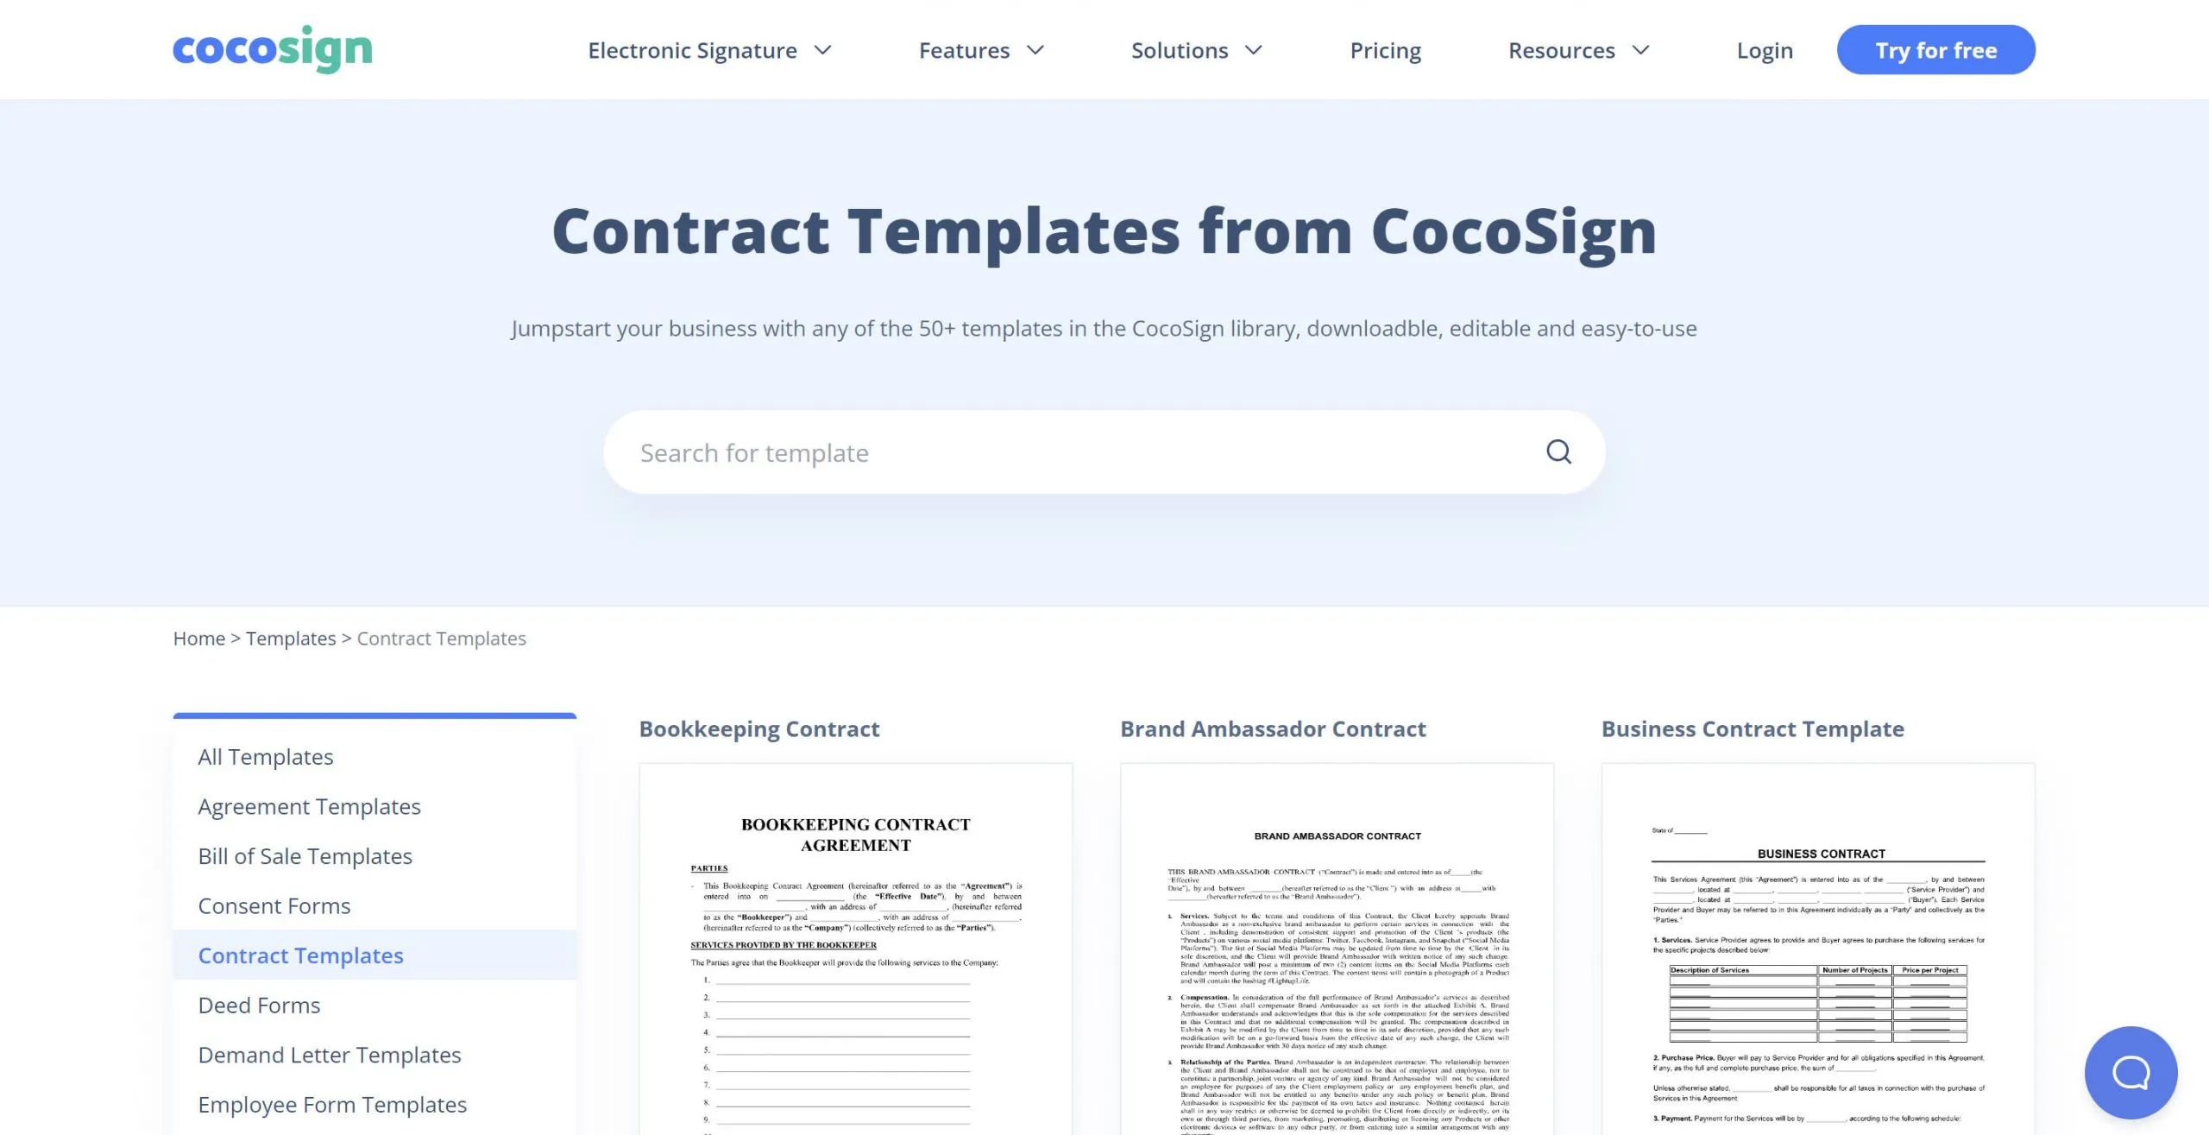Click the search magnifier icon
Viewport: 2209px width, 1135px height.
coord(1559,451)
